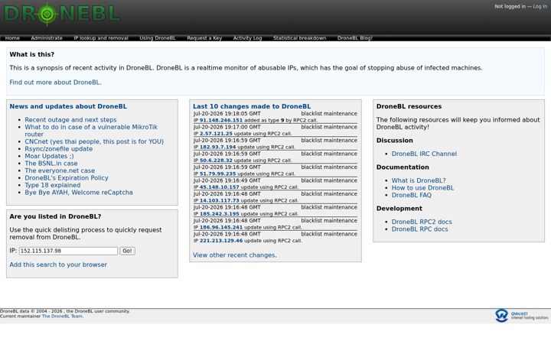Open the vulnerable MikroTik router article

91,131
